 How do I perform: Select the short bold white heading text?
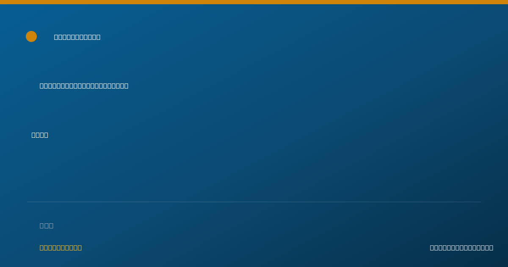pos(40,135)
